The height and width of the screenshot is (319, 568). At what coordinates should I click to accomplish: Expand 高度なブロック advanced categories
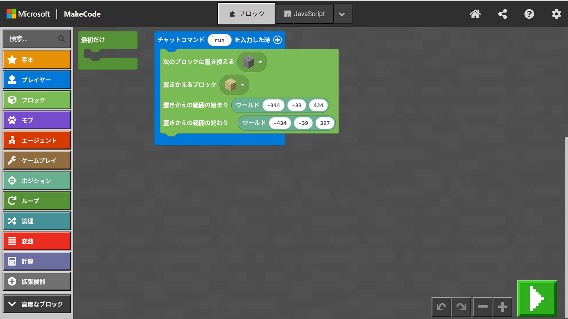point(37,304)
